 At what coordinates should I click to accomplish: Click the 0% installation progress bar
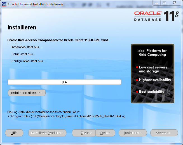[64, 82]
